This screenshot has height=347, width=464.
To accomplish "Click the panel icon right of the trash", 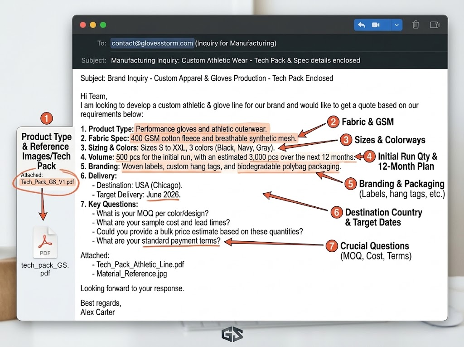I will 435,25.
